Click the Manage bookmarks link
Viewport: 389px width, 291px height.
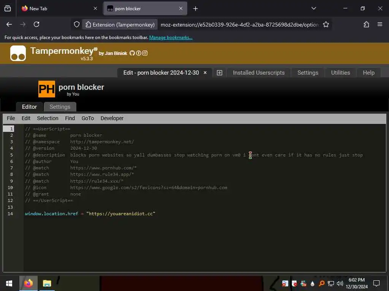tap(171, 38)
